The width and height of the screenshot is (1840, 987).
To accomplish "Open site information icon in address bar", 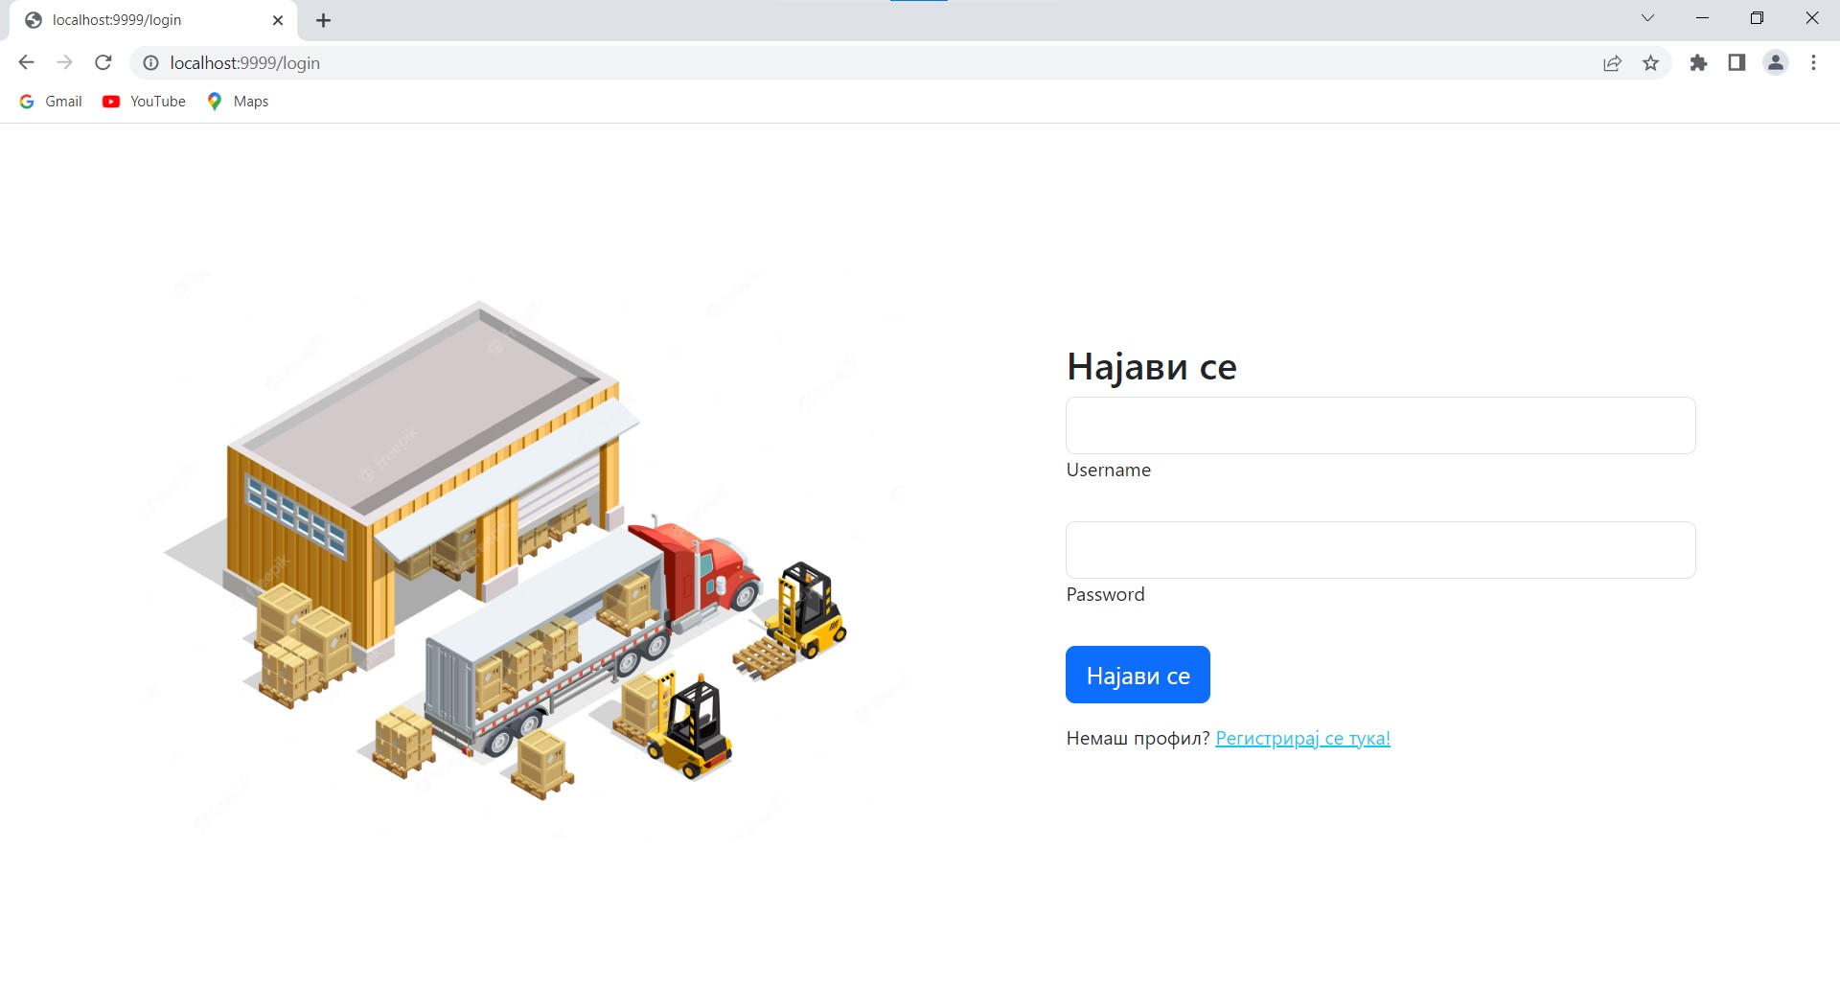I will click(x=150, y=63).
